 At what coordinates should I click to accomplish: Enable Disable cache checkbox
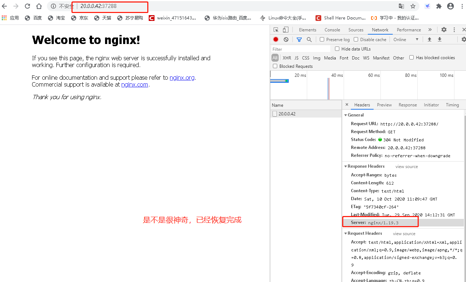coord(356,40)
